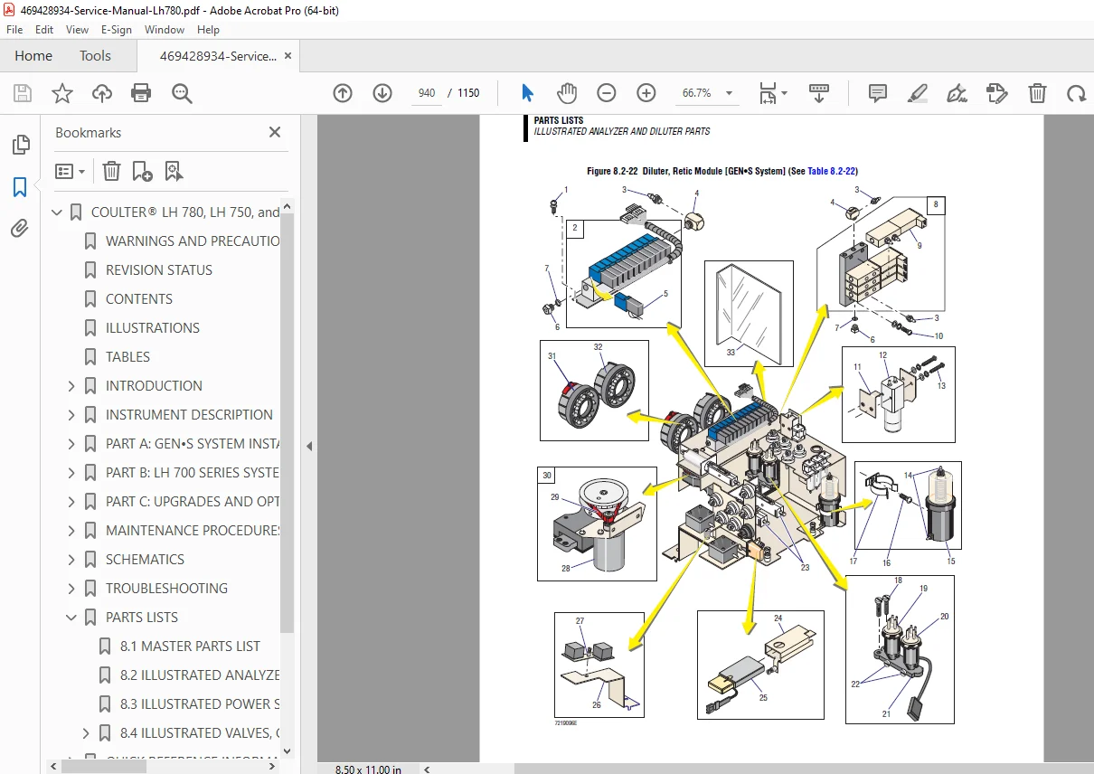The height and width of the screenshot is (774, 1094).
Task: Open the TABLES bookmark
Action: tap(127, 357)
